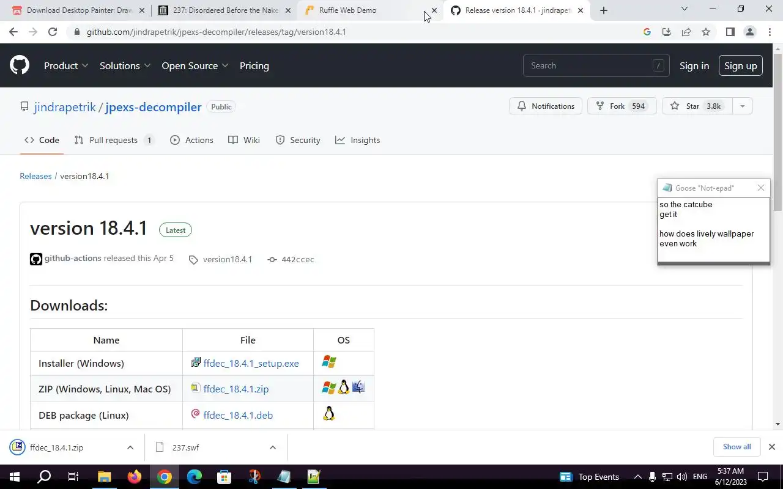Image resolution: width=783 pixels, height=489 pixels.
Task: Download ffdec_18.4.1.deb package
Action: [238, 415]
